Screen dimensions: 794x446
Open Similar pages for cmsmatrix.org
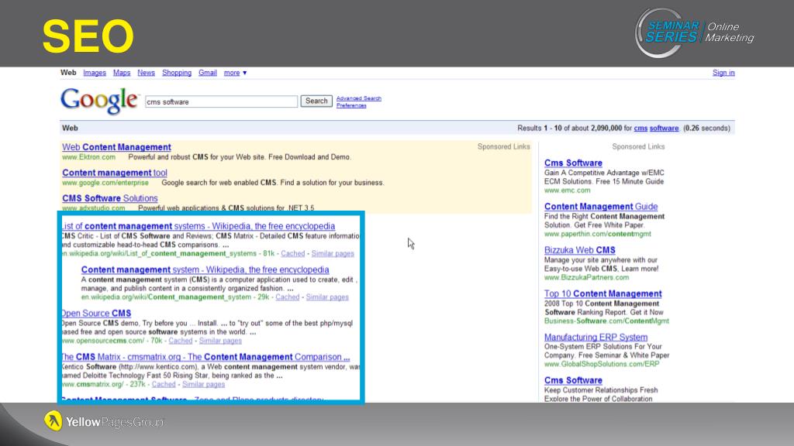click(204, 384)
